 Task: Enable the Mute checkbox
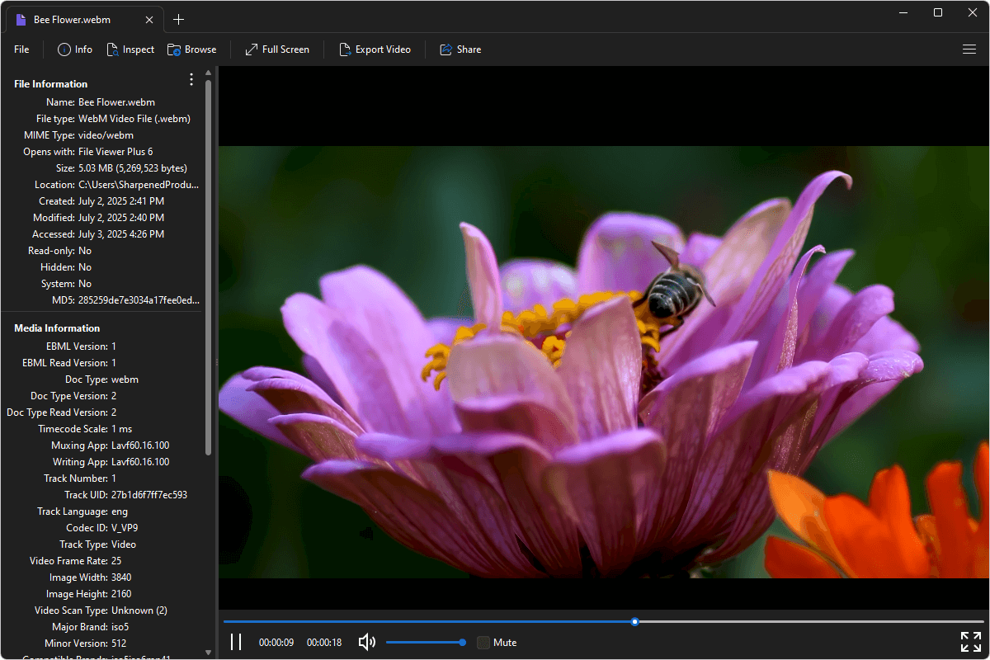coord(483,642)
